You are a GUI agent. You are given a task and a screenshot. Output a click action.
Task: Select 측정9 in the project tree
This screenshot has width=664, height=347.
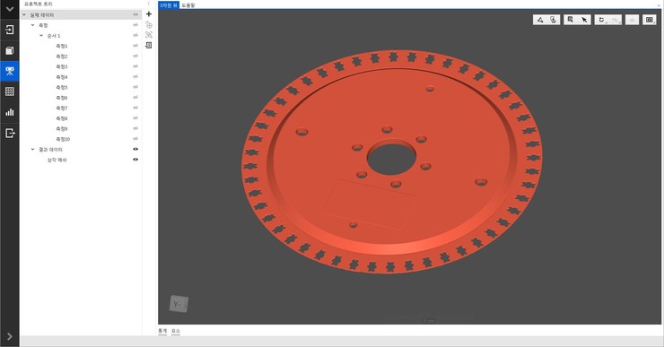(62, 128)
